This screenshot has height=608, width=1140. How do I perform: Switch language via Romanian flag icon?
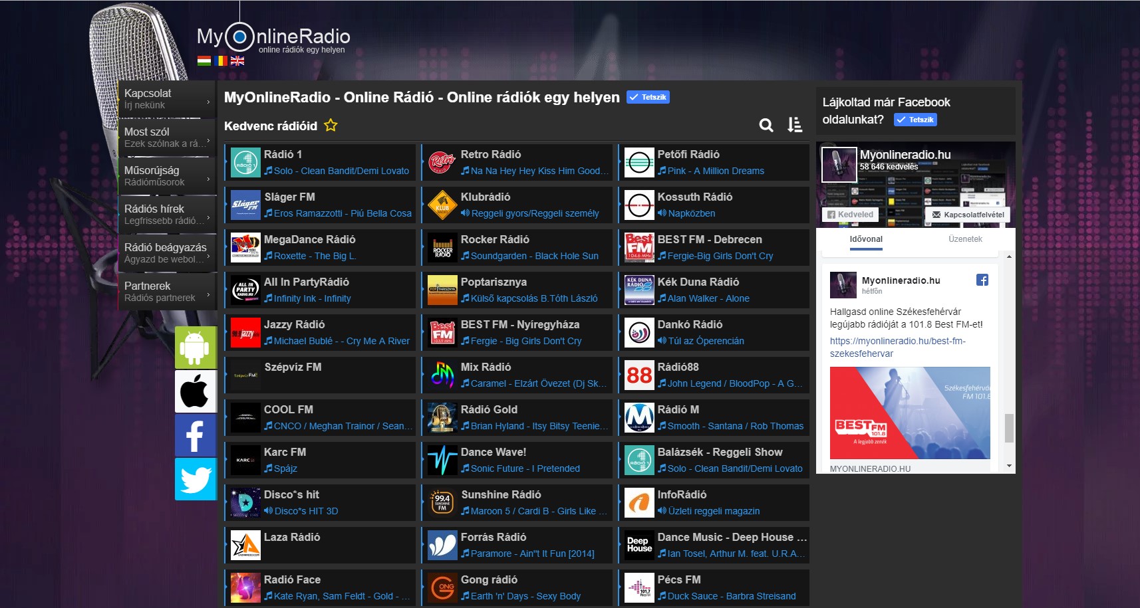click(x=221, y=60)
